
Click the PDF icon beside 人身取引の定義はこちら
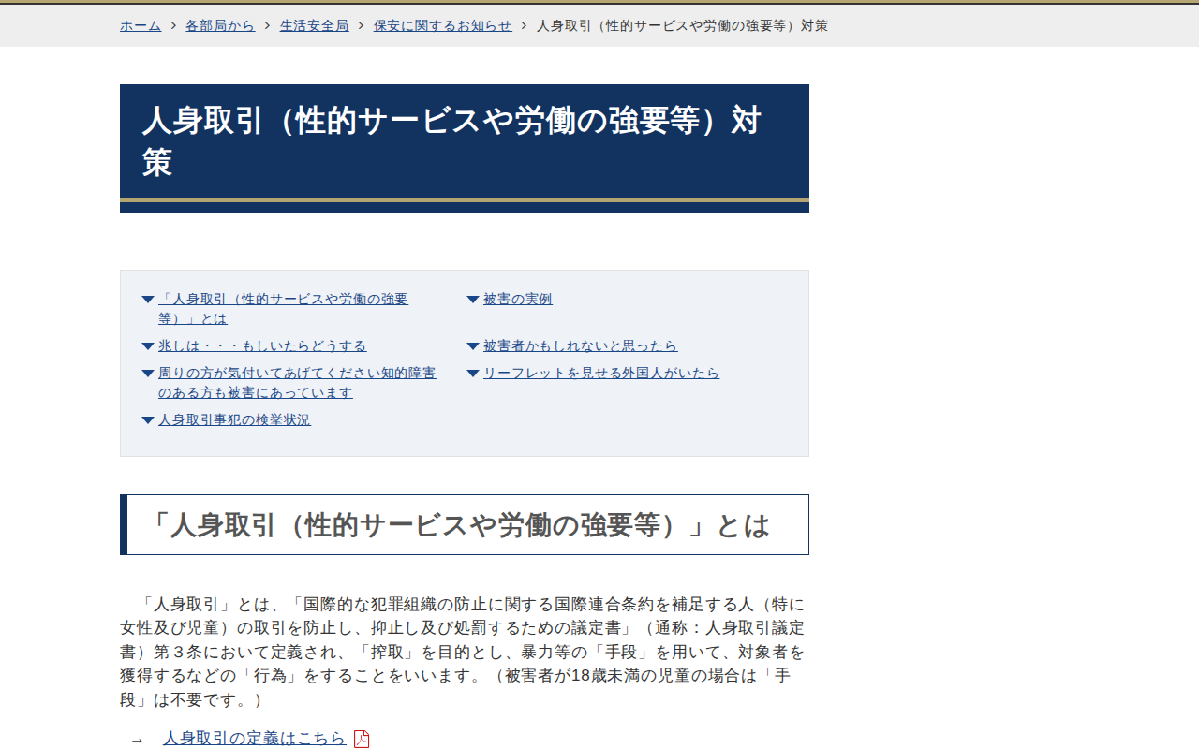[362, 739]
